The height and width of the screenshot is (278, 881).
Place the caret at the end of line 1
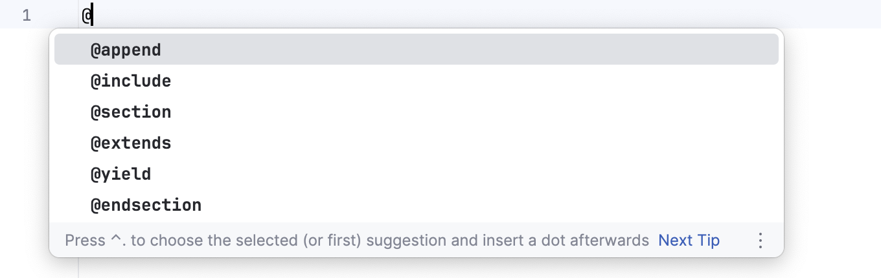click(453, 15)
